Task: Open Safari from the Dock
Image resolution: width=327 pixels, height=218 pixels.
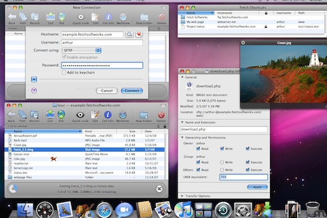Action: 104,210
